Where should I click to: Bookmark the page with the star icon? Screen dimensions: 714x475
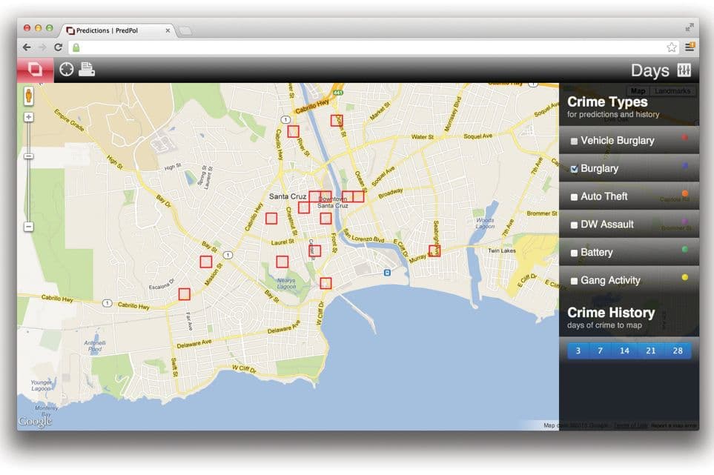[x=672, y=47]
